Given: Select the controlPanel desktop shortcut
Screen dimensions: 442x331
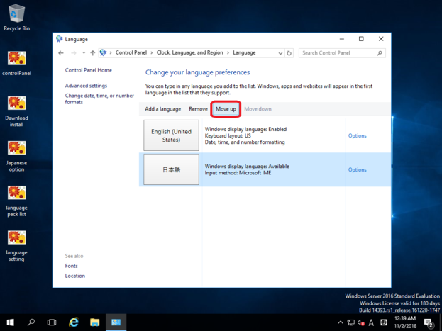Looking at the screenshot, I should pyautogui.click(x=16, y=63).
